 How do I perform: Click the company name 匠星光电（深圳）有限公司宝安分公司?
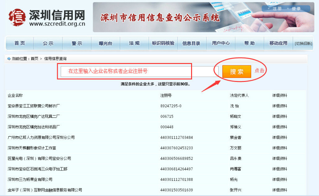click(x=39, y=159)
